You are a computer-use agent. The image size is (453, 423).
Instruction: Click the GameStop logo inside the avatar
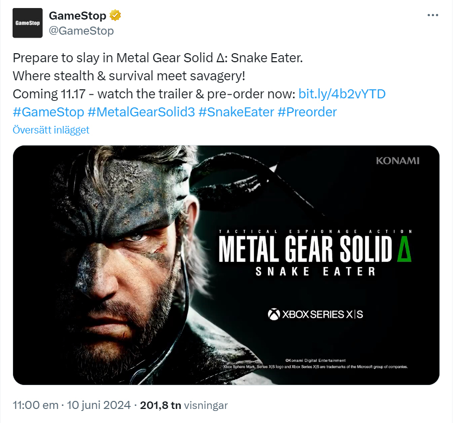(x=27, y=23)
